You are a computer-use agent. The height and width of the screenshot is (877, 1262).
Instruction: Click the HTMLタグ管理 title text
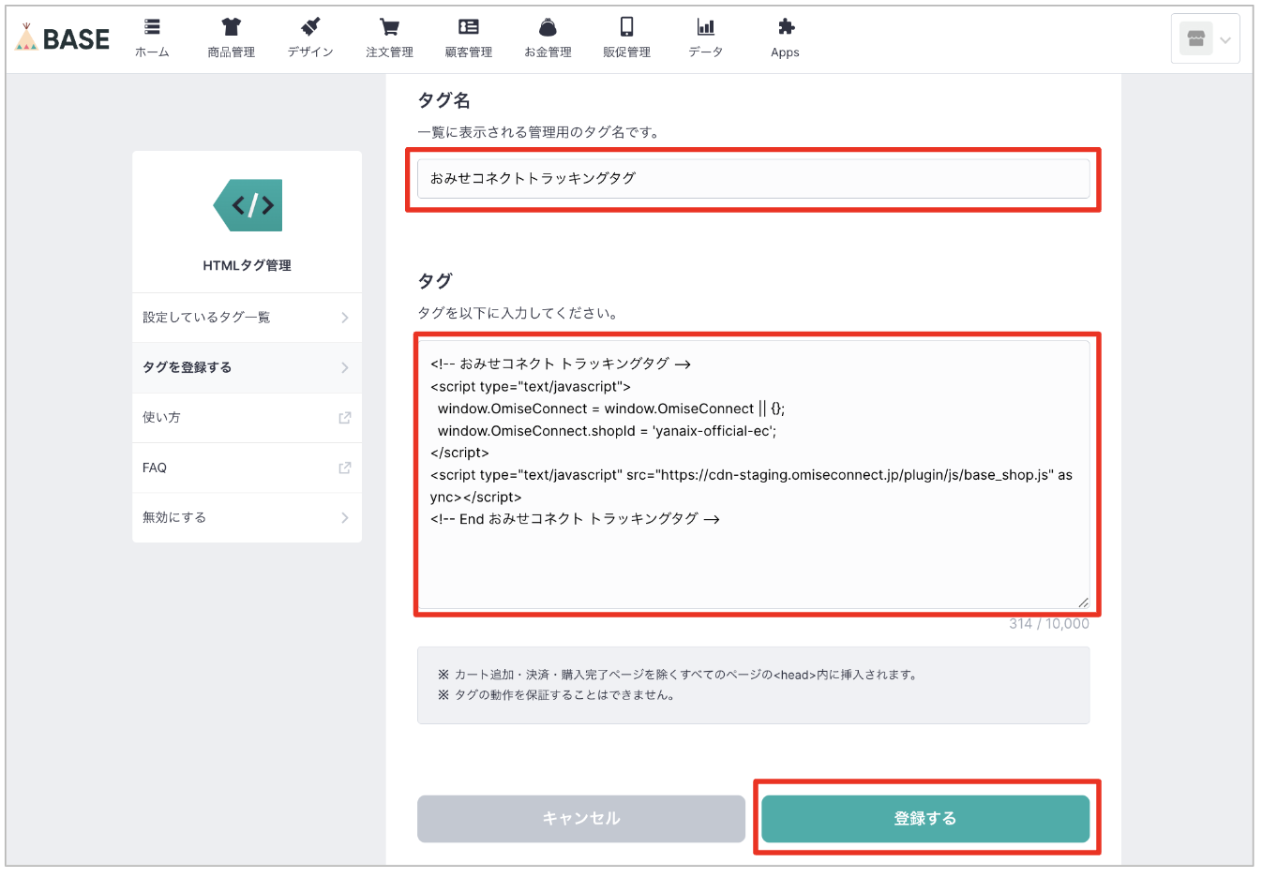[248, 266]
